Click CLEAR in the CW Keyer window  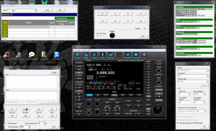(x=54, y=73)
